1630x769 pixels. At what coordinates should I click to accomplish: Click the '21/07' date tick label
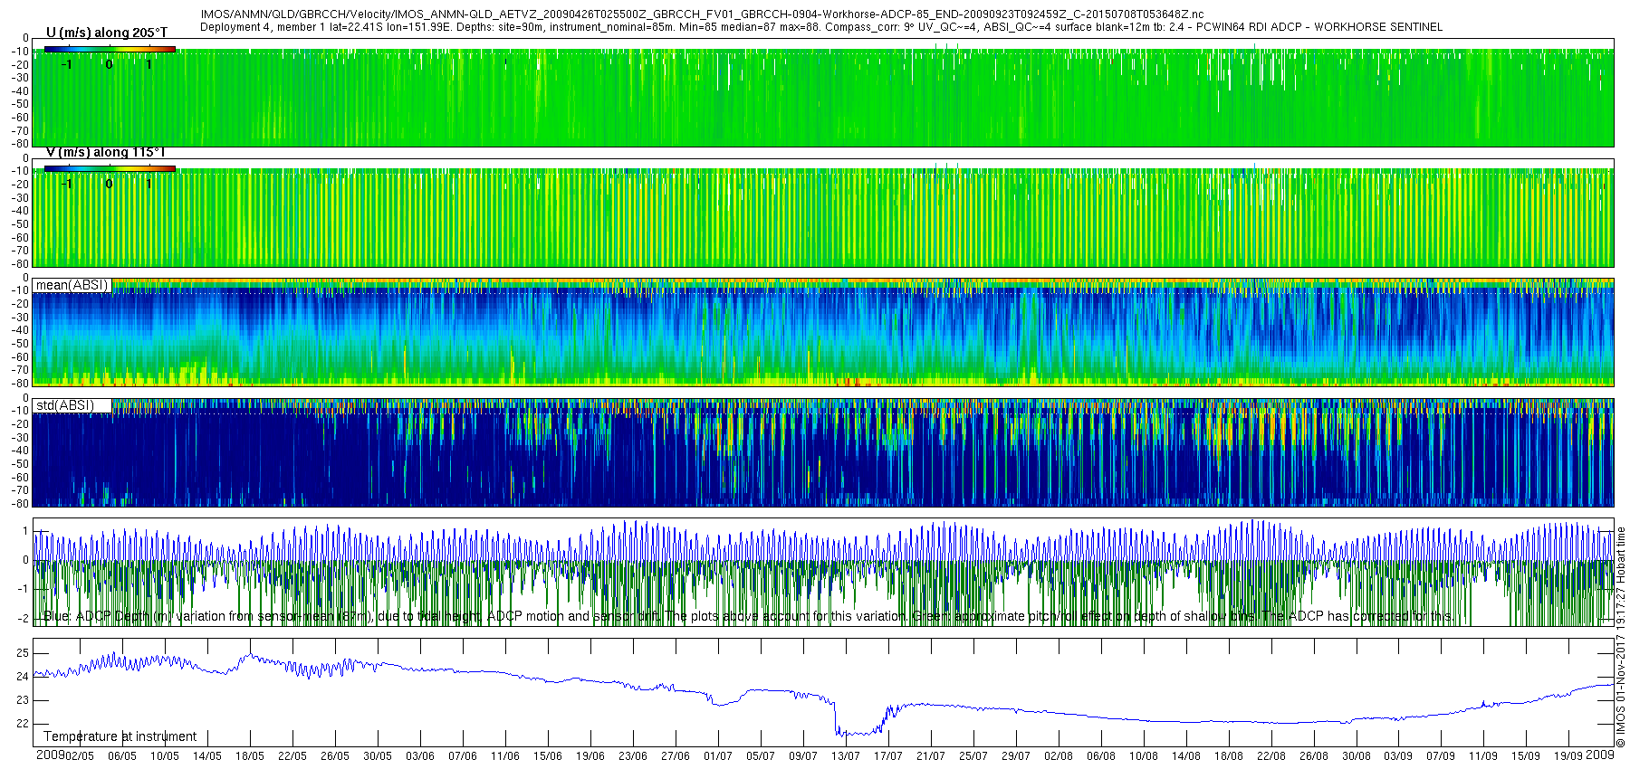[931, 756]
